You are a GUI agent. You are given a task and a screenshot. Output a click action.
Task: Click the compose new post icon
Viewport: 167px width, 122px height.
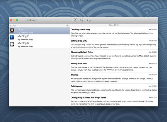(x=74, y=20)
